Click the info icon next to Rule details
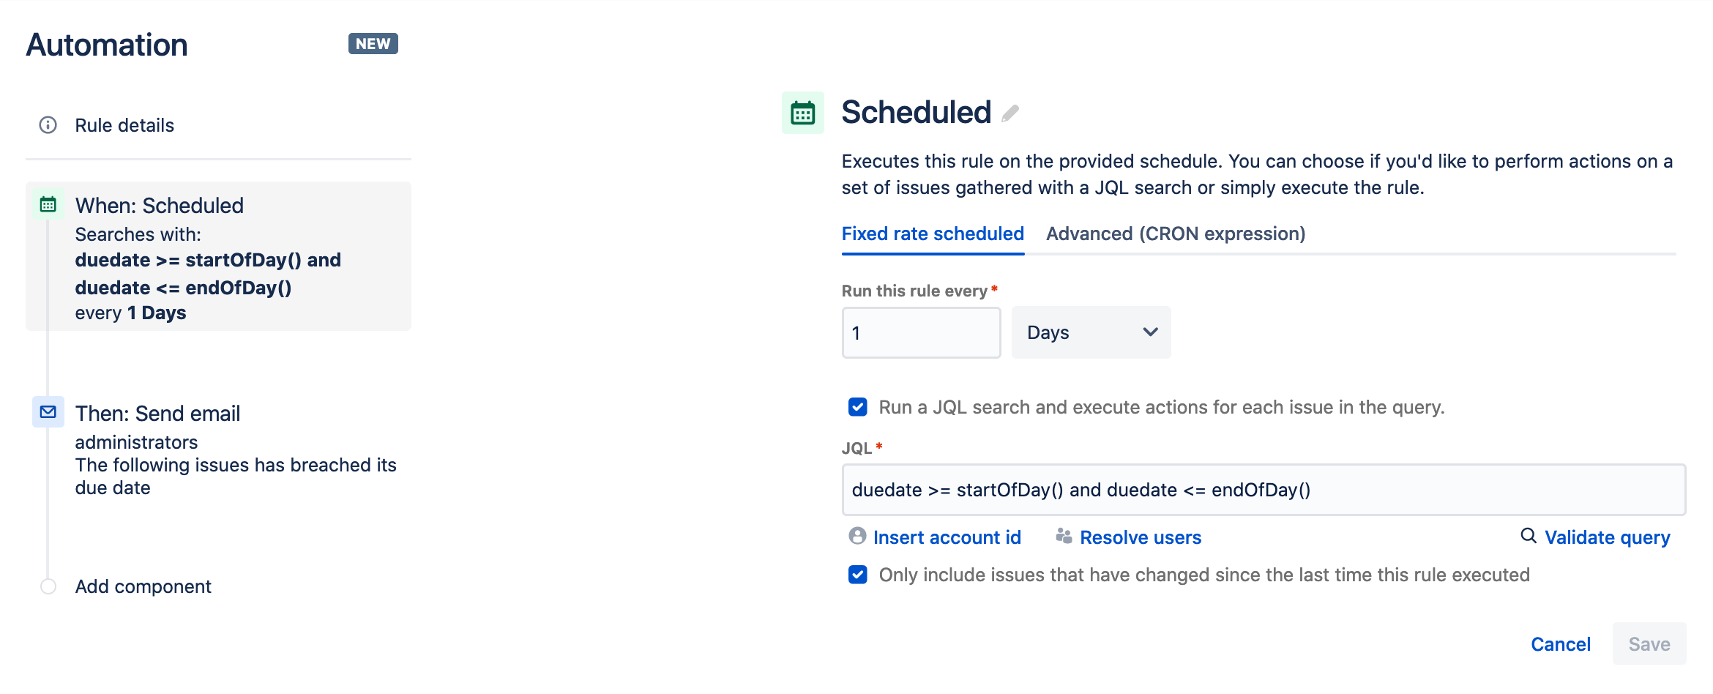1713x694 pixels. (47, 124)
